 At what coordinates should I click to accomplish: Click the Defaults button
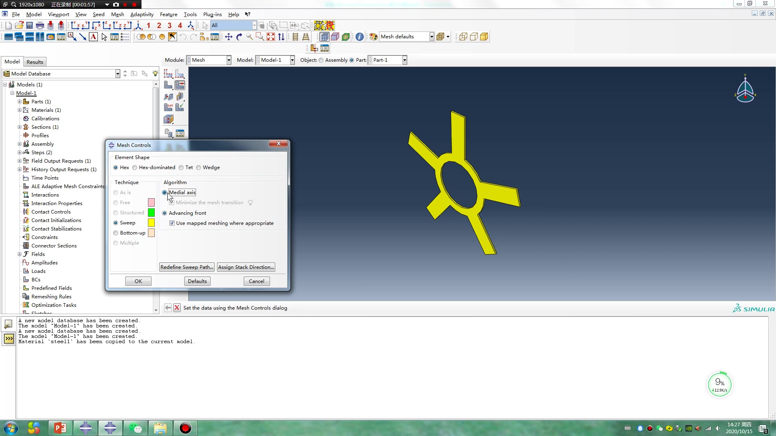197,281
